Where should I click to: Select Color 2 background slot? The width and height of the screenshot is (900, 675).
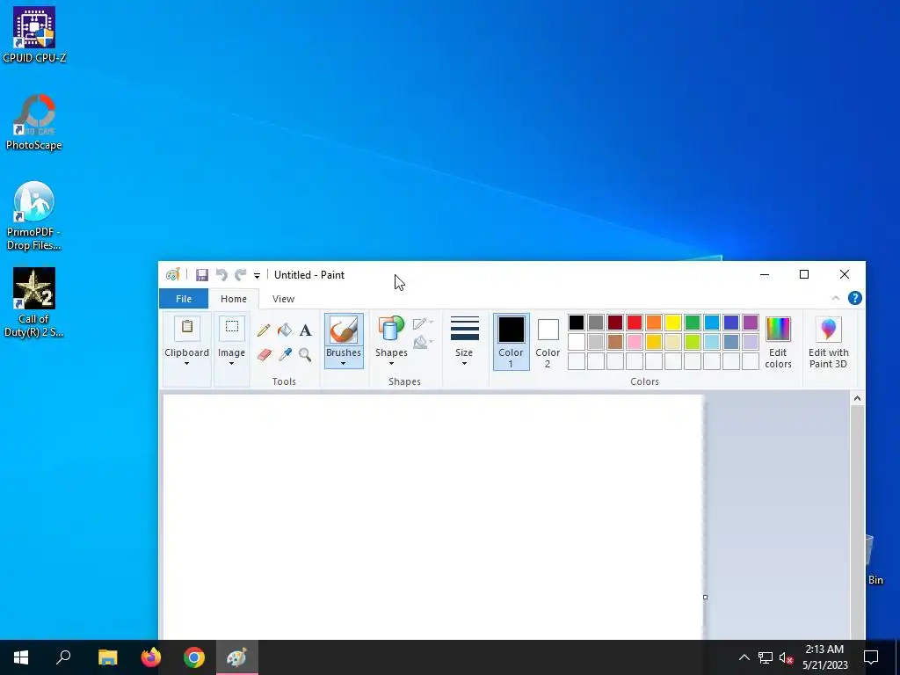click(548, 342)
